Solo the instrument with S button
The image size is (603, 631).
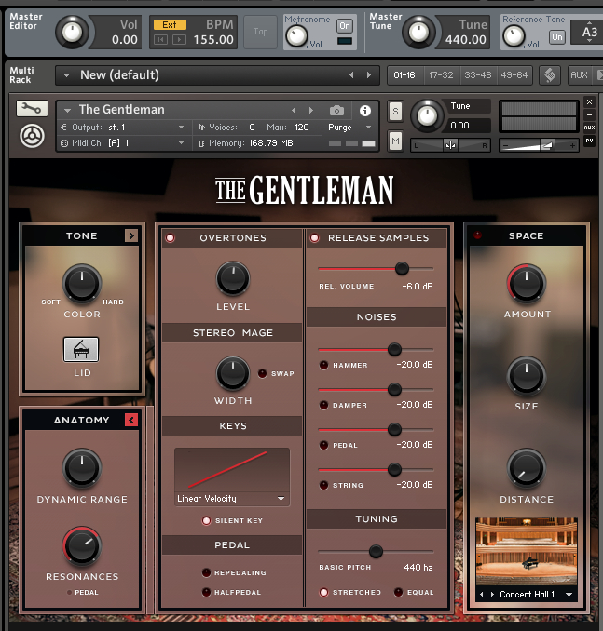coord(395,112)
